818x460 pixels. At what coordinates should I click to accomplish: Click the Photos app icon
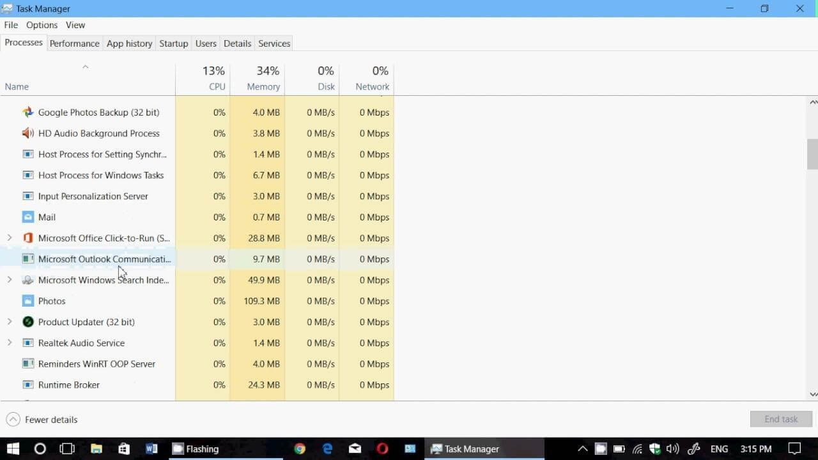(x=28, y=300)
